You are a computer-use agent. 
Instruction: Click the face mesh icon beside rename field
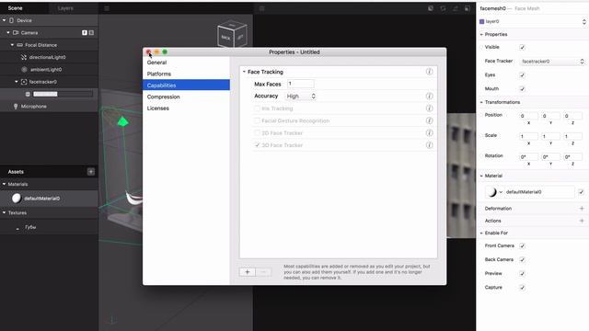coord(28,94)
